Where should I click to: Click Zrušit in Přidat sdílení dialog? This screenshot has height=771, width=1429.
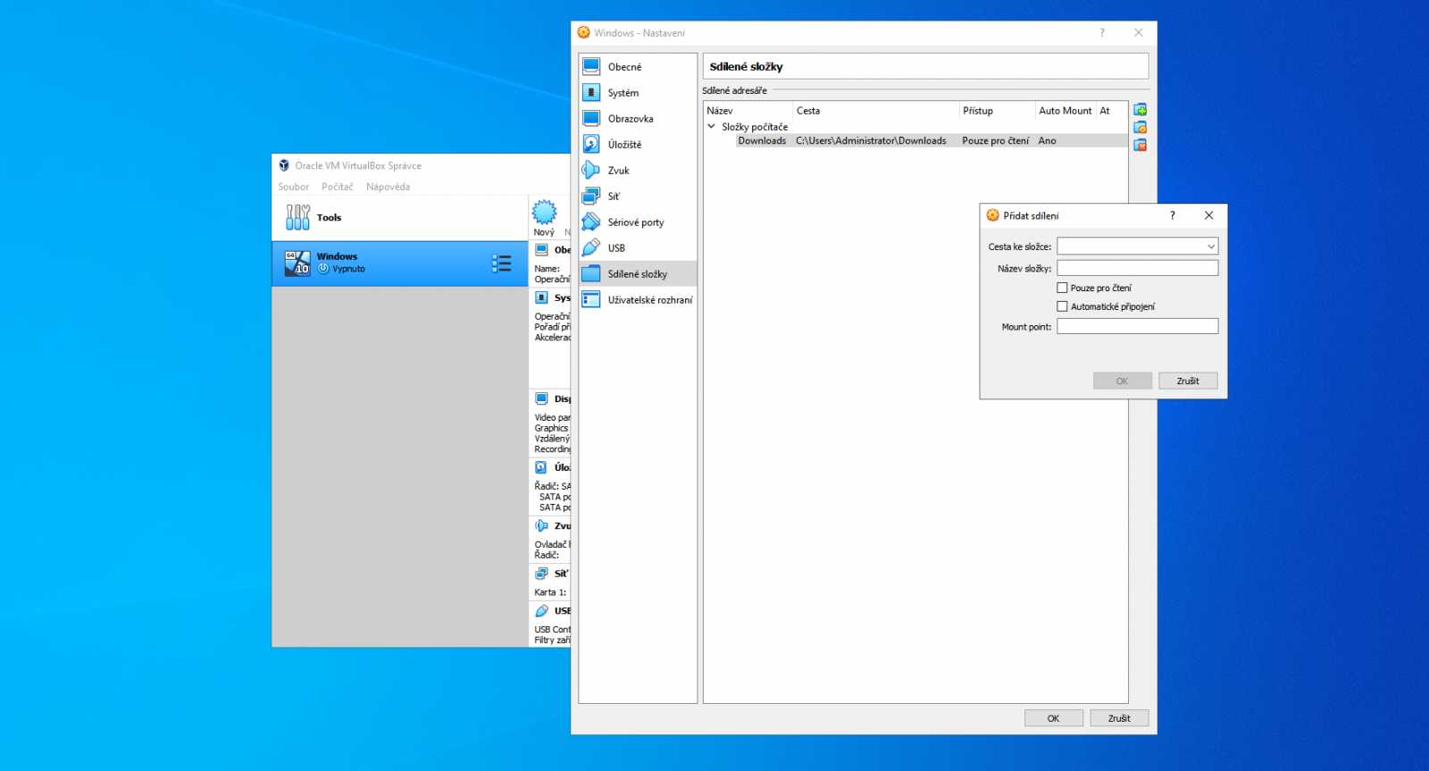click(1188, 381)
